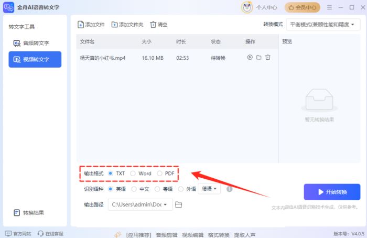The width and height of the screenshot is (367, 238).
Task: Open 转换结果 in the sidebar
Action: tap(29, 213)
